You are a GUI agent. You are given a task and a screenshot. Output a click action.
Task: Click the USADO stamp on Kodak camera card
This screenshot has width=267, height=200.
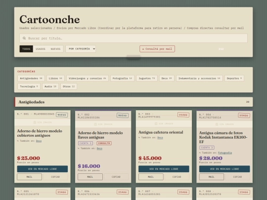244,116
